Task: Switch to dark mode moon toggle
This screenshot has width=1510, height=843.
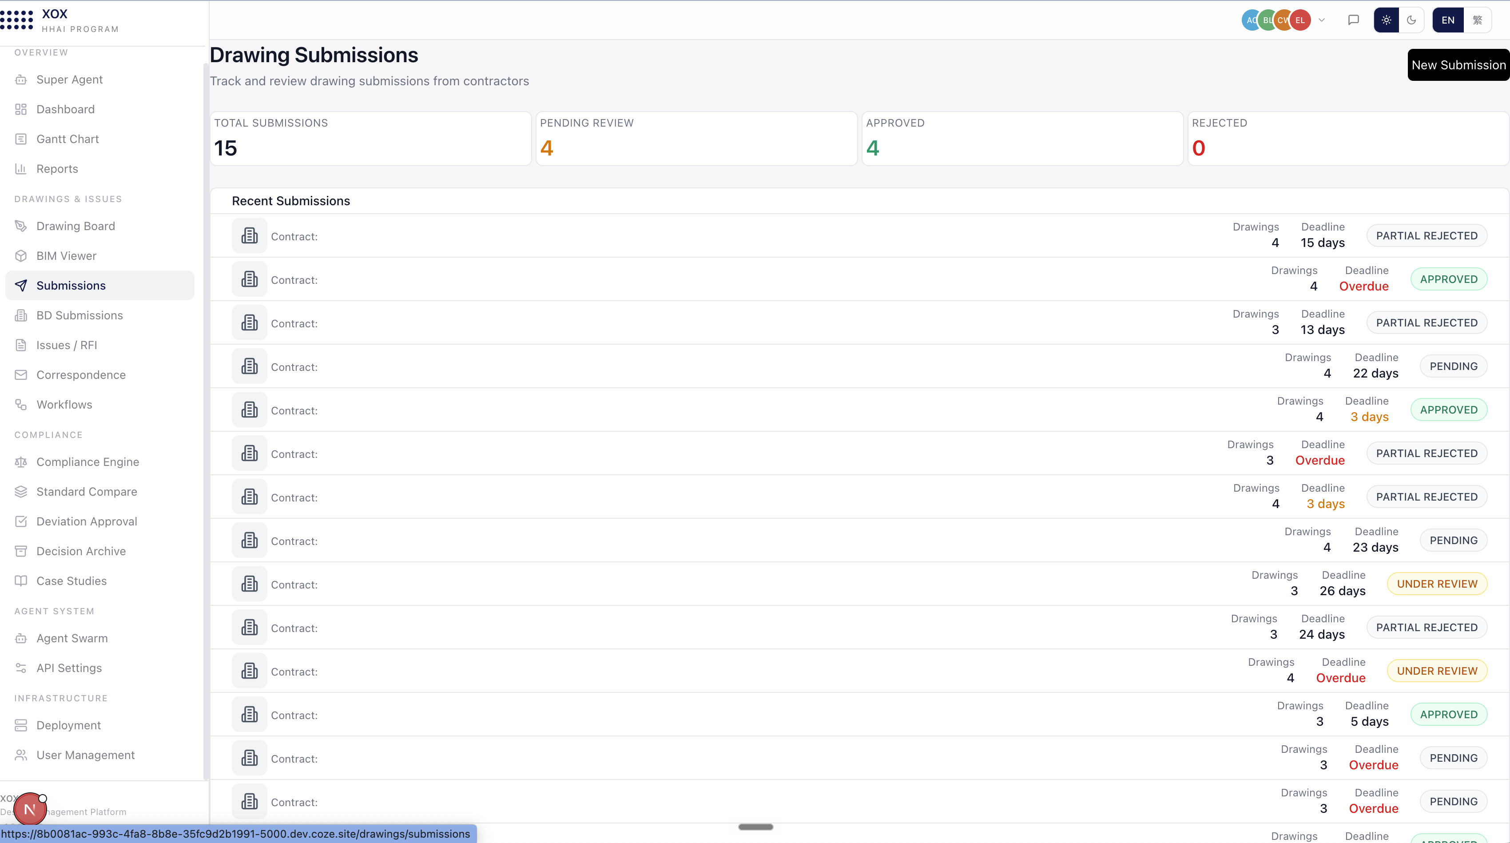Action: pyautogui.click(x=1411, y=20)
